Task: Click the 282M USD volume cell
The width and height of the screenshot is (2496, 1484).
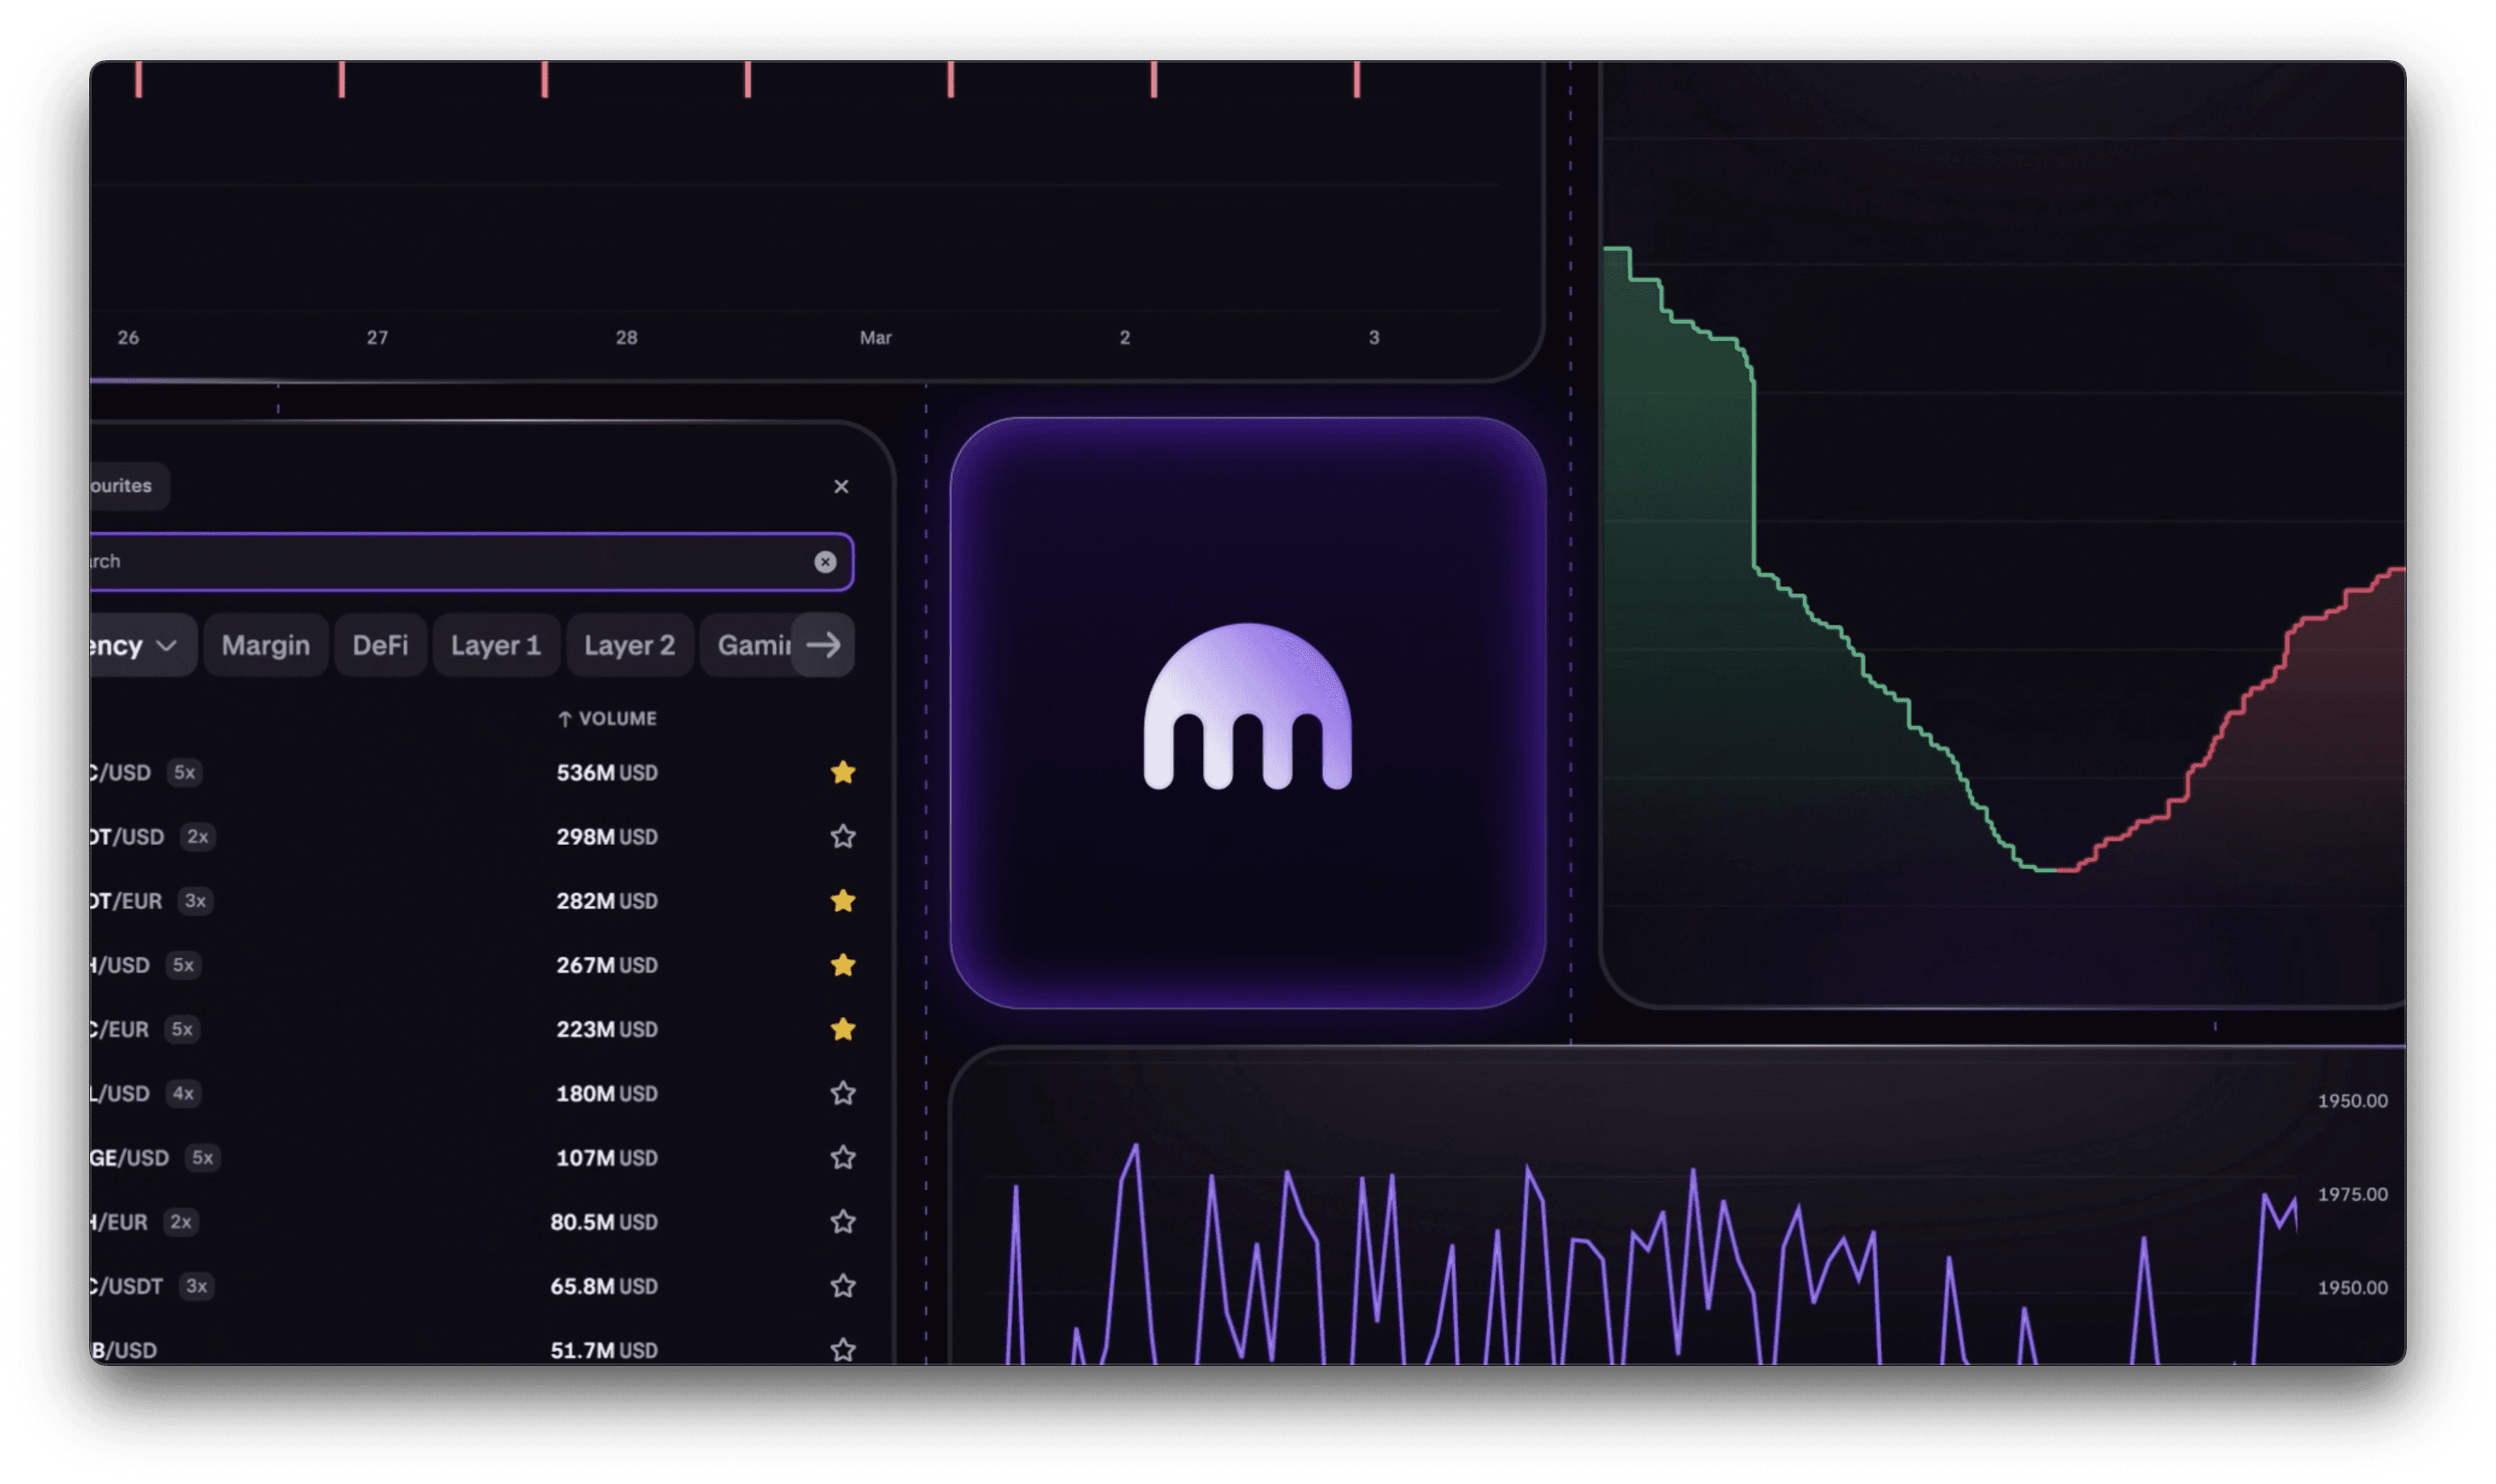Action: [607, 900]
